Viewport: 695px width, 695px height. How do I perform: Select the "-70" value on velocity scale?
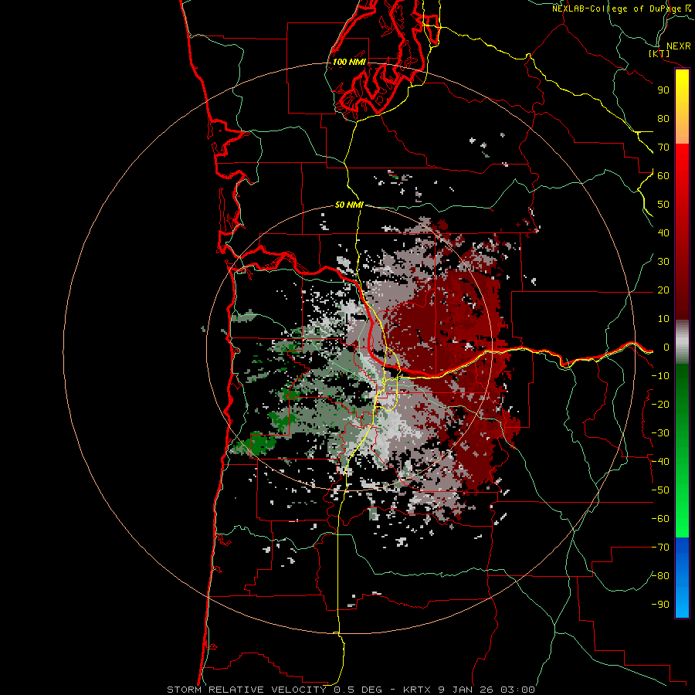coord(660,548)
